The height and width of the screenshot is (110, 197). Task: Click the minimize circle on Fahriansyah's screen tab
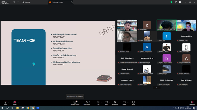tap(72, 2)
